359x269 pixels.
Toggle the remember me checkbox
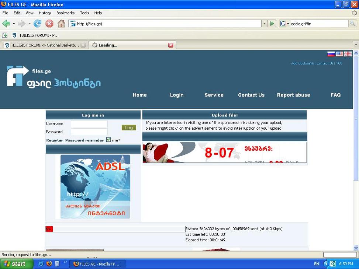[x=108, y=140]
